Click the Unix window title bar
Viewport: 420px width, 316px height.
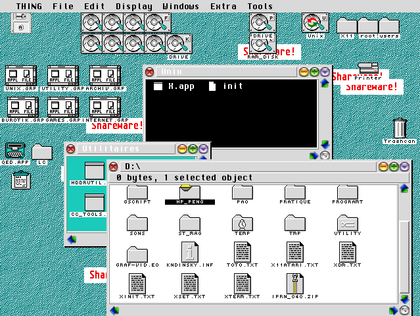pyautogui.click(x=226, y=72)
